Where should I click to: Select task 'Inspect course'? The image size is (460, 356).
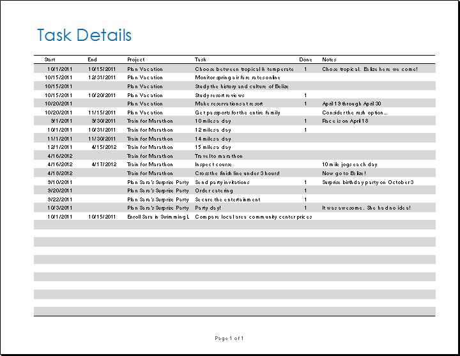[x=213, y=165]
